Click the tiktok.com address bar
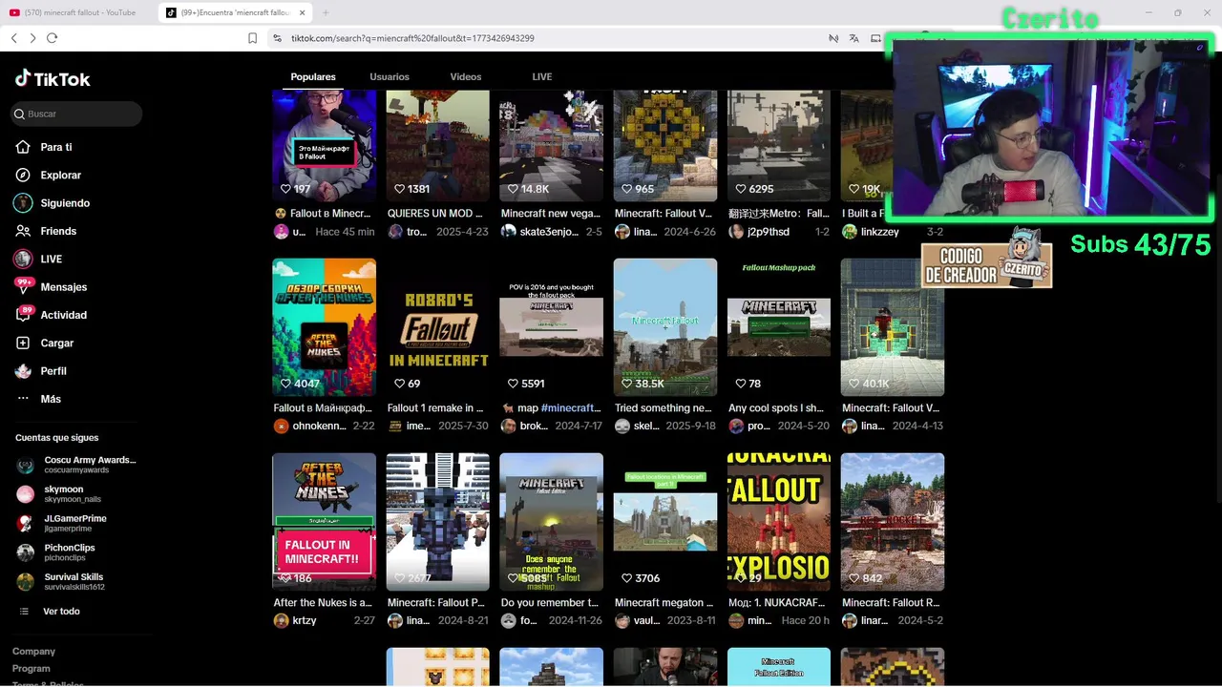Viewport: 1222px width, 687px height. [412, 38]
